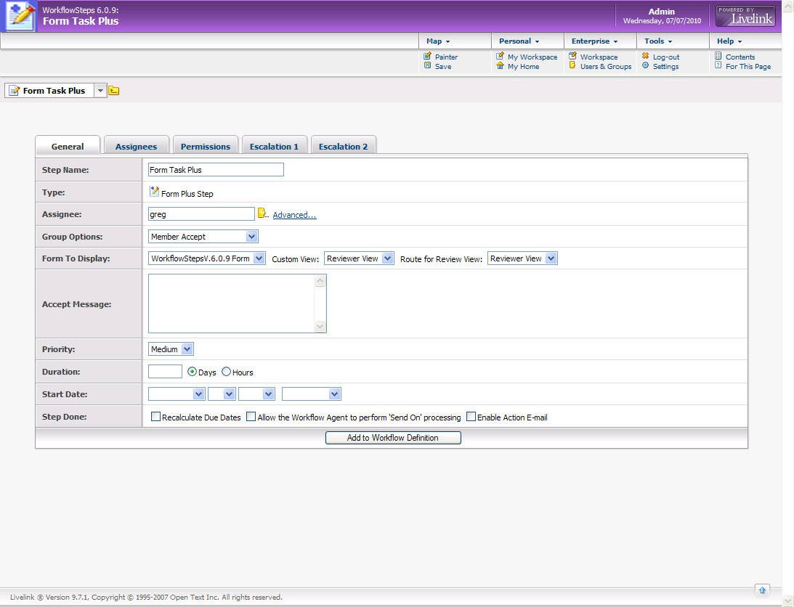Image resolution: width=794 pixels, height=607 pixels.
Task: Open Settings gear icon under Tools
Action: click(x=646, y=66)
